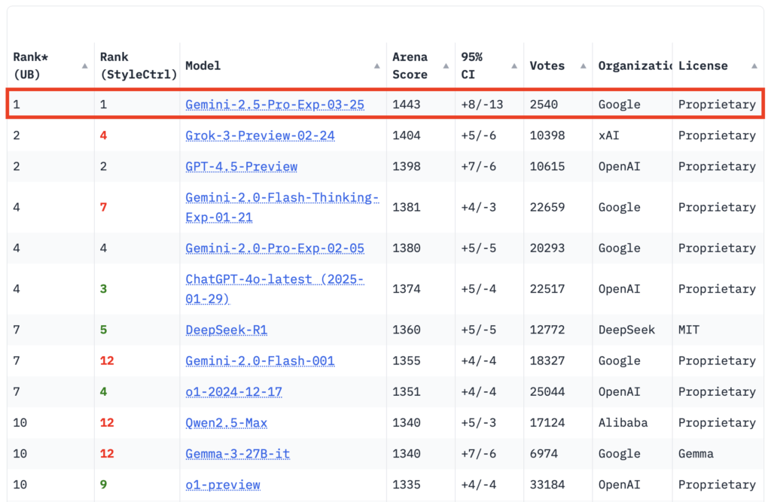Image resolution: width=771 pixels, height=502 pixels.
Task: Click the Gemma license cell
Action: [696, 454]
